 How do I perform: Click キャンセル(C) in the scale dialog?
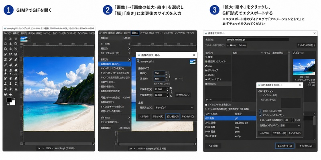coord(188,116)
